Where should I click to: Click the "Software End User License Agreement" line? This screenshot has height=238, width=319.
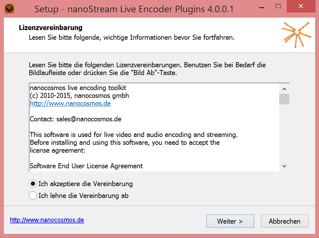(x=86, y=166)
